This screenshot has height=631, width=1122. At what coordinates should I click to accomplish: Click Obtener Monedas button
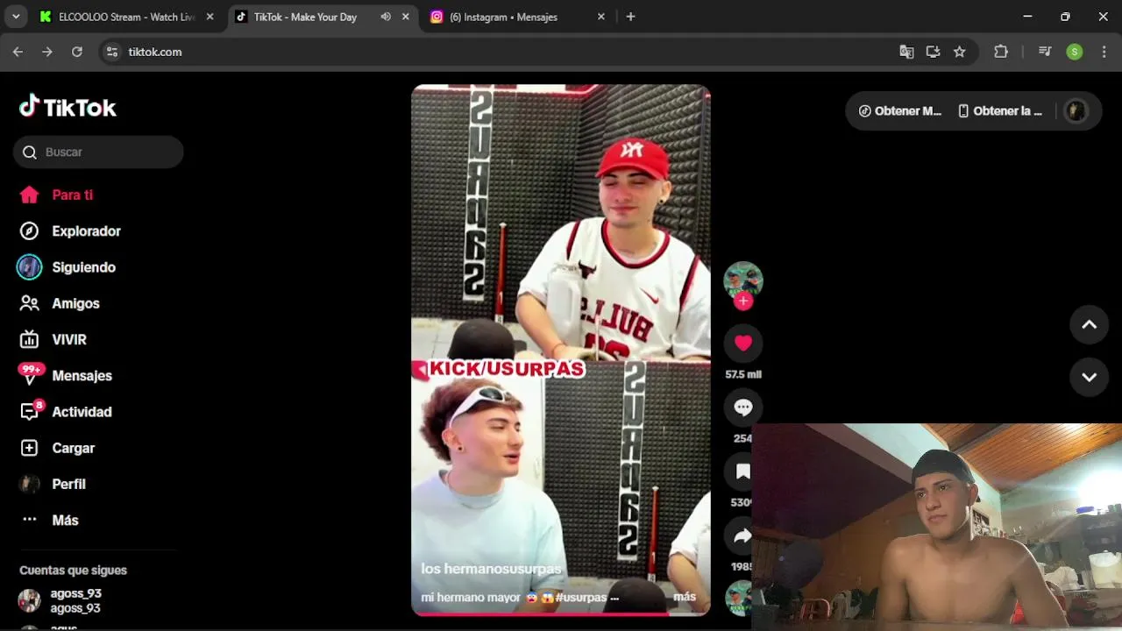pyautogui.click(x=899, y=111)
